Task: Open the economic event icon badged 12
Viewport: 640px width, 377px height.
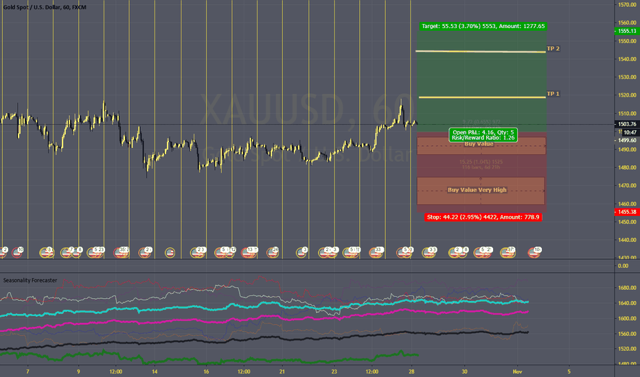Action: (x=229, y=253)
